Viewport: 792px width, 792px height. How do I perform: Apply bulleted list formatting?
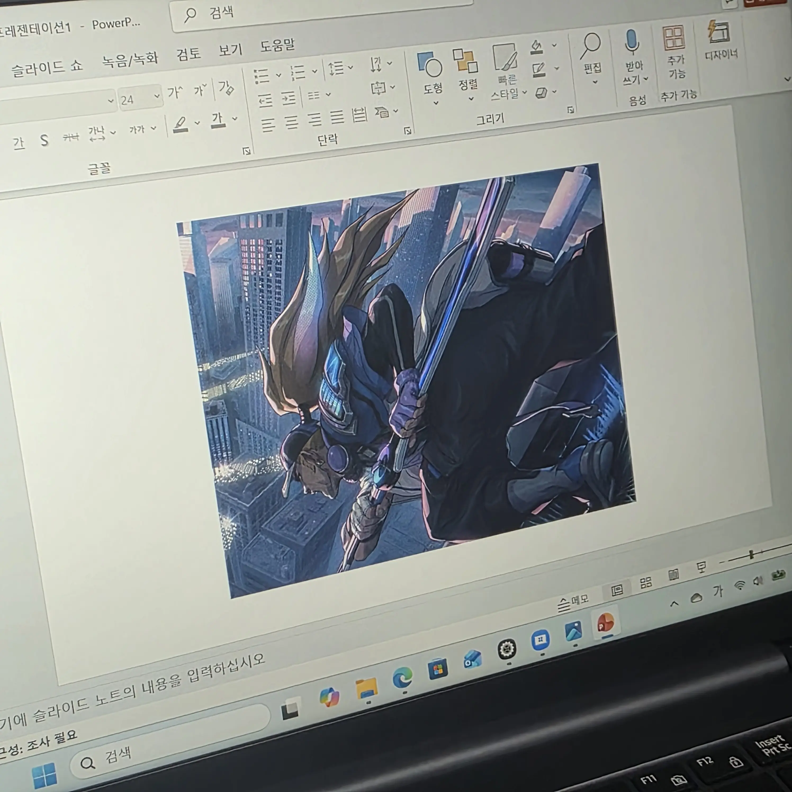(x=262, y=77)
